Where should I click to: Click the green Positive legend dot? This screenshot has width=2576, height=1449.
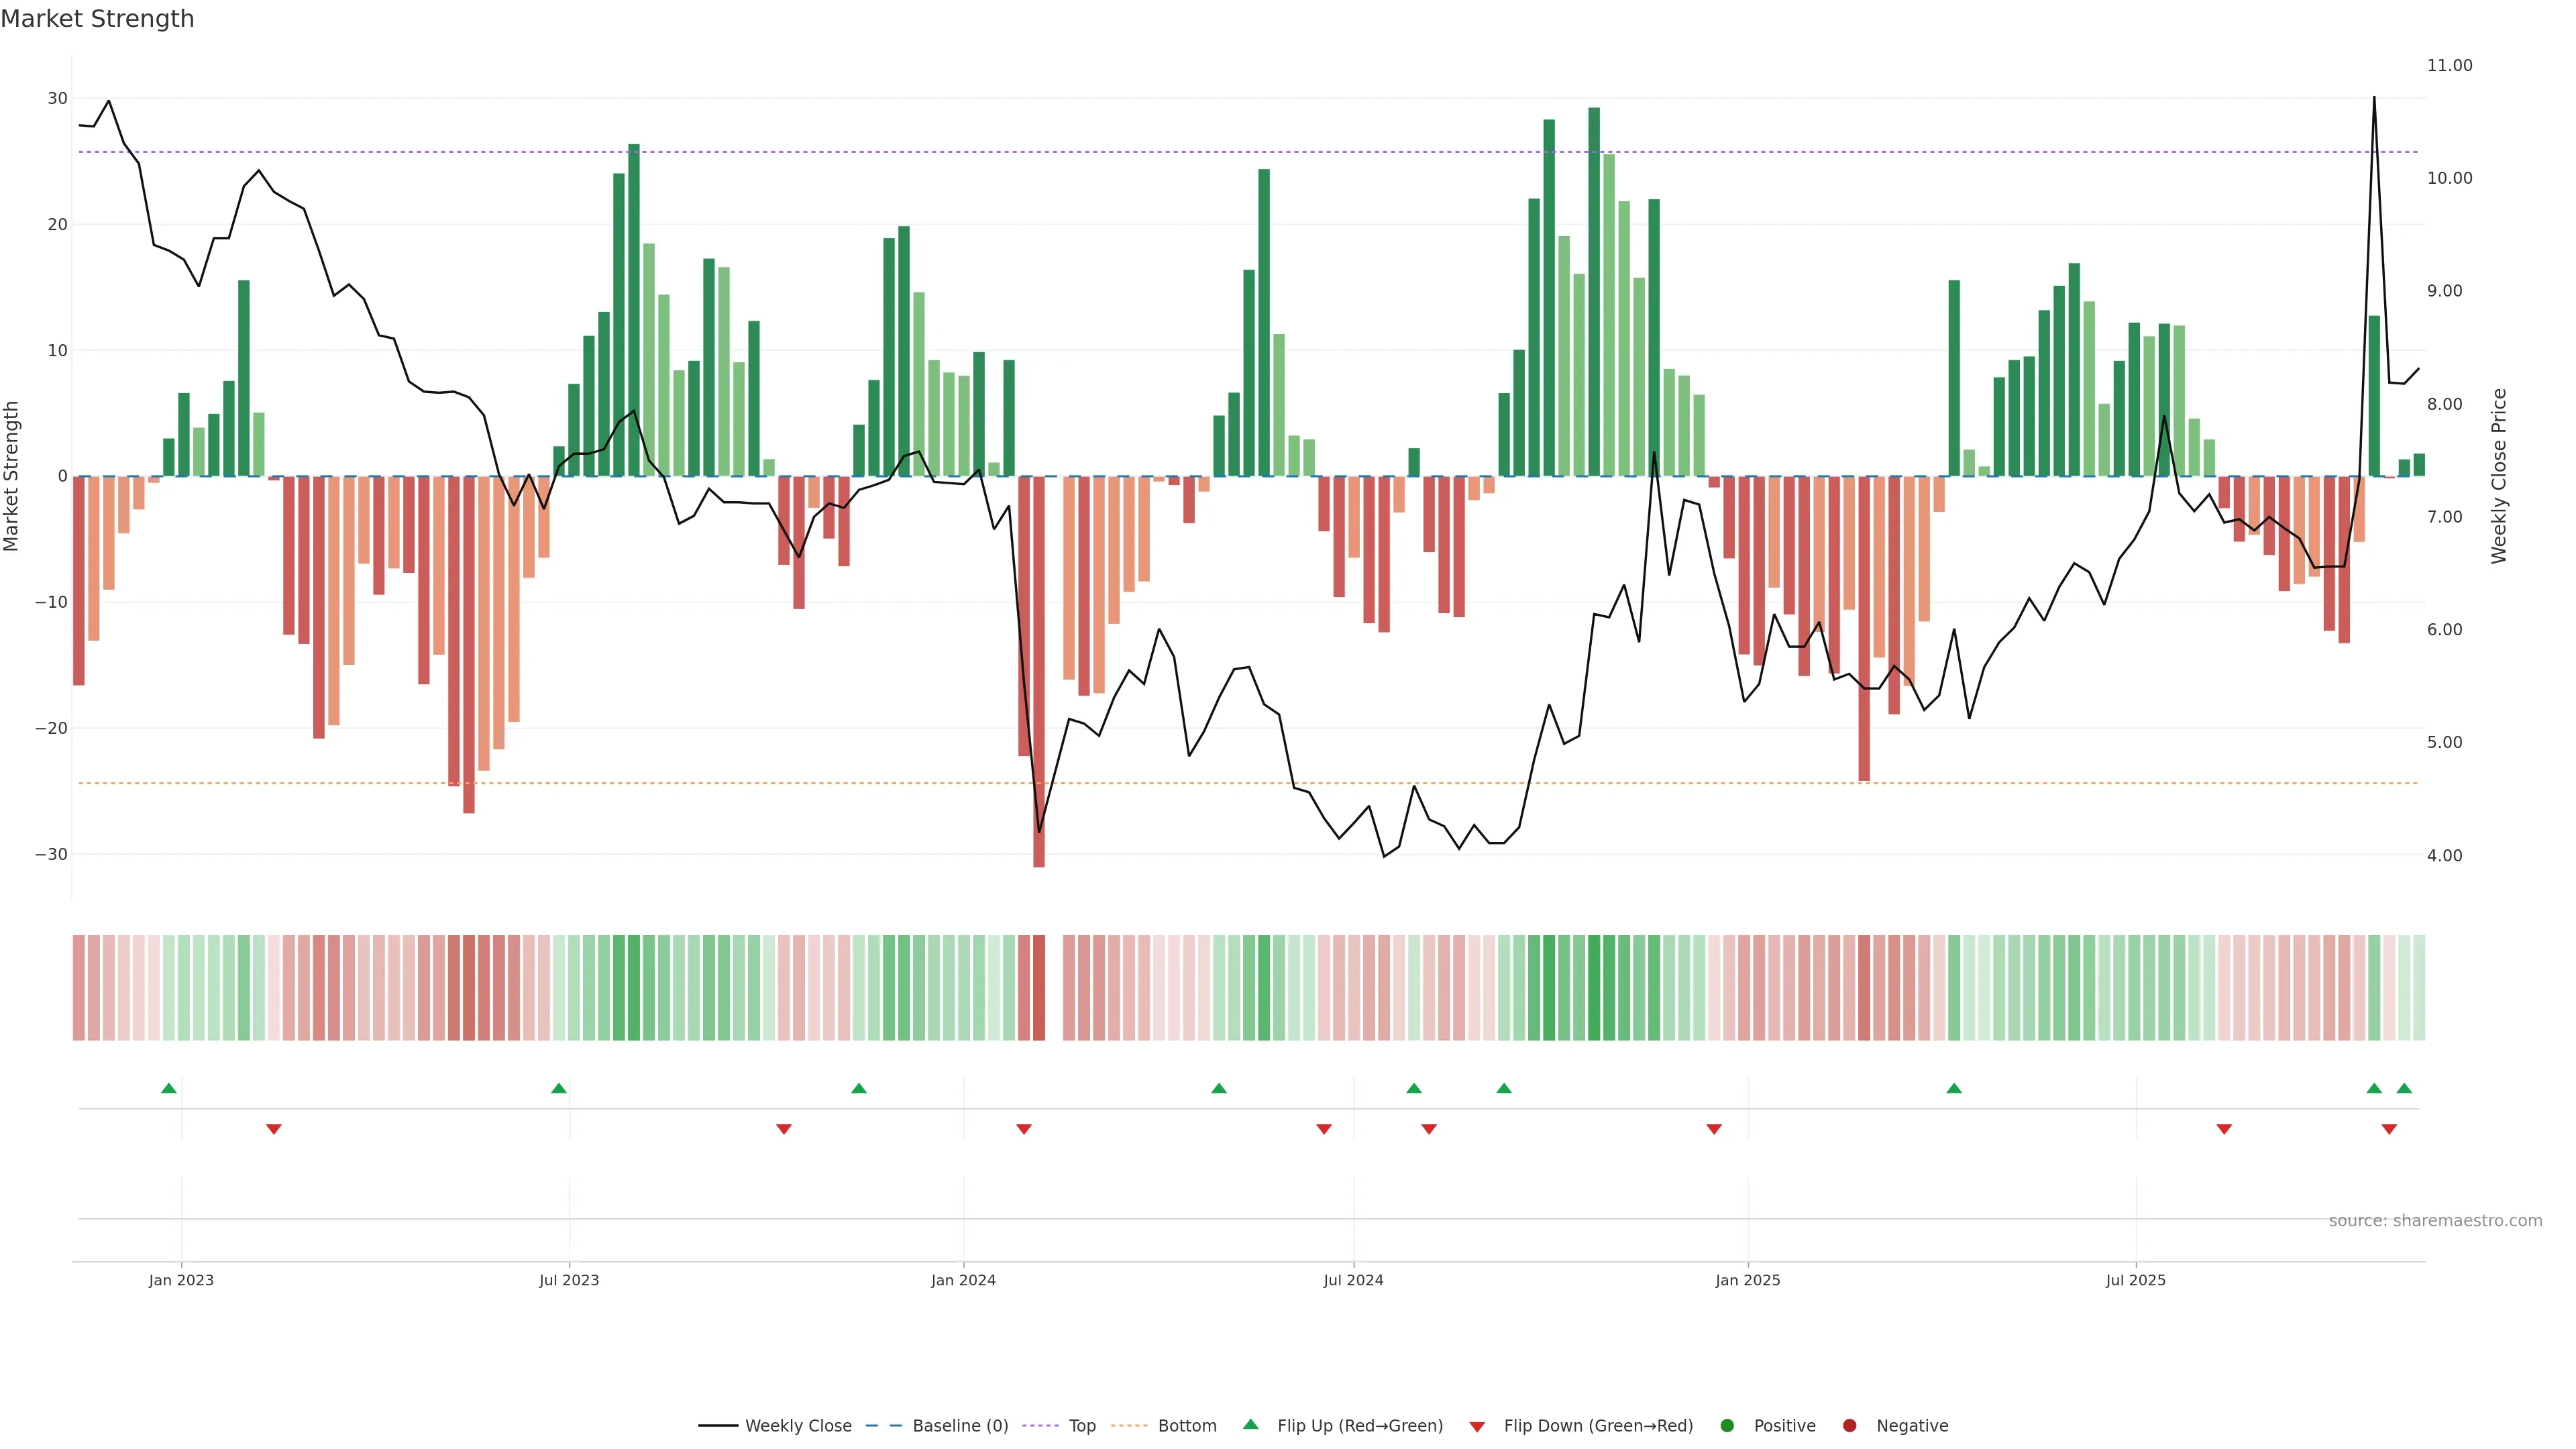(x=1727, y=1425)
